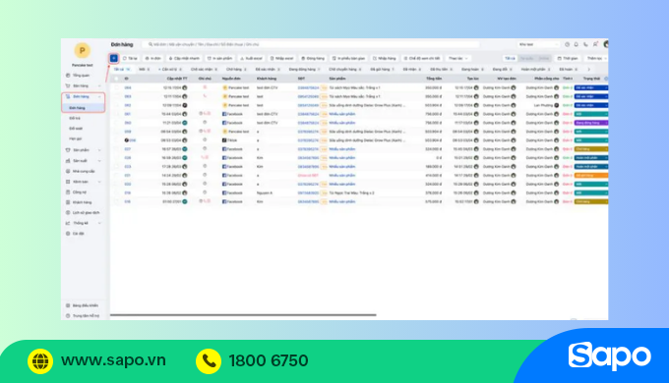Click the Xuất excel export button
This screenshot has height=383, width=669.
[251, 58]
